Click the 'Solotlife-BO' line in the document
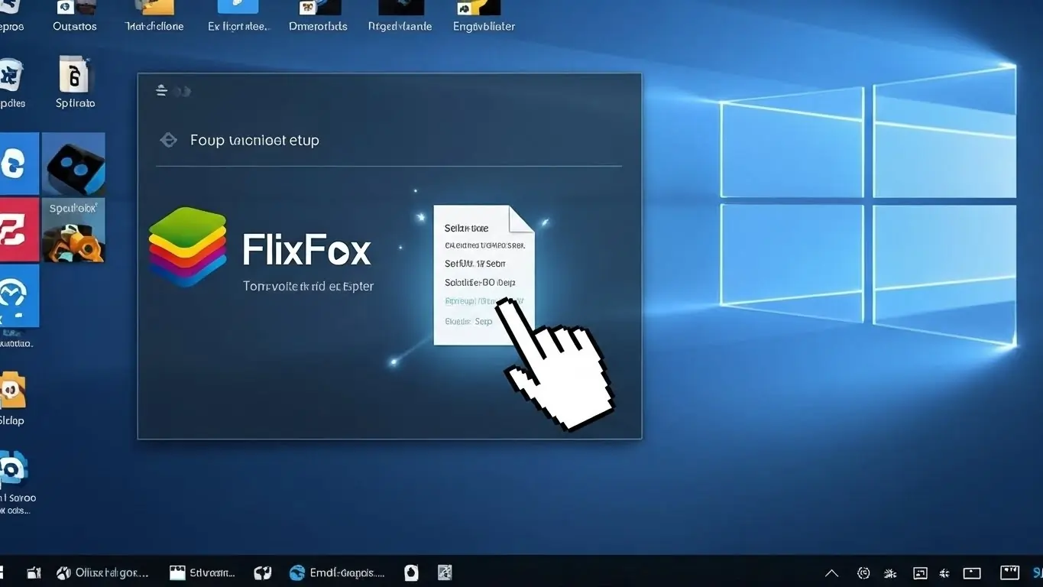Image resolution: width=1043 pixels, height=587 pixels. [480, 282]
